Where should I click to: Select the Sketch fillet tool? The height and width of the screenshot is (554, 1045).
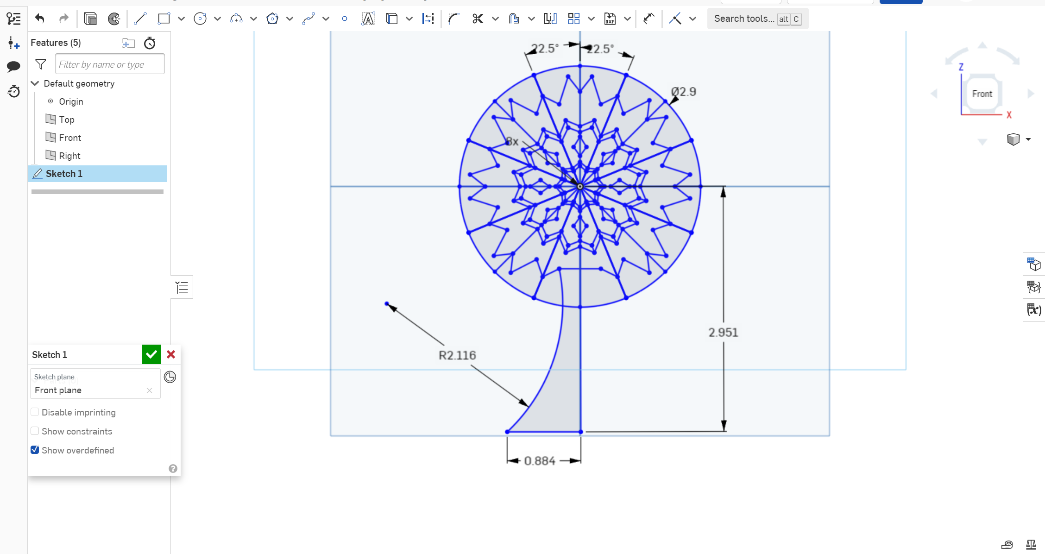(x=453, y=19)
